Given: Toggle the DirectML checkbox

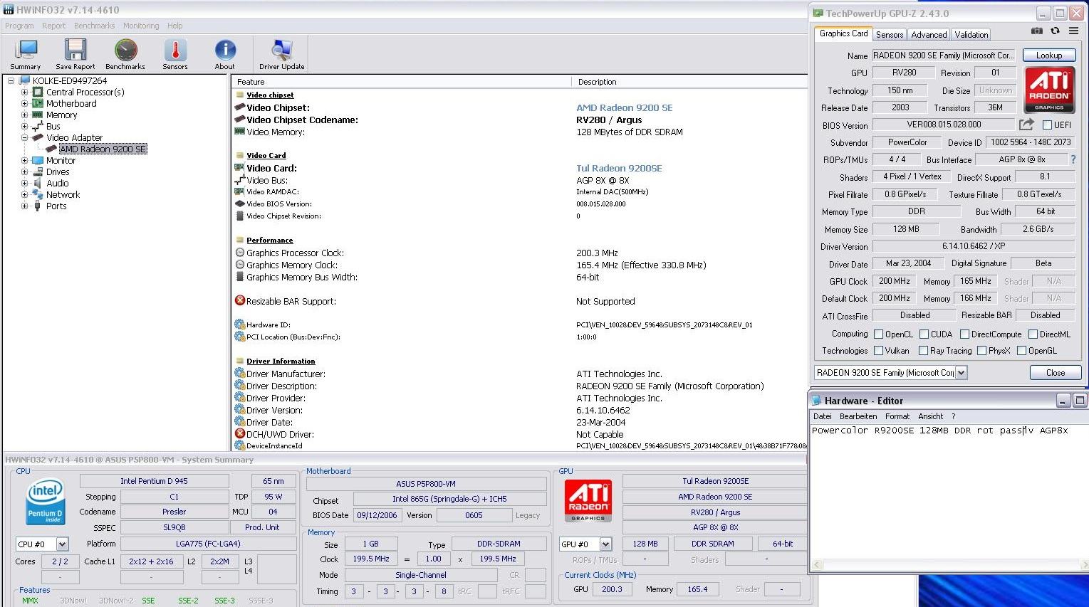Looking at the screenshot, I should [1032, 334].
